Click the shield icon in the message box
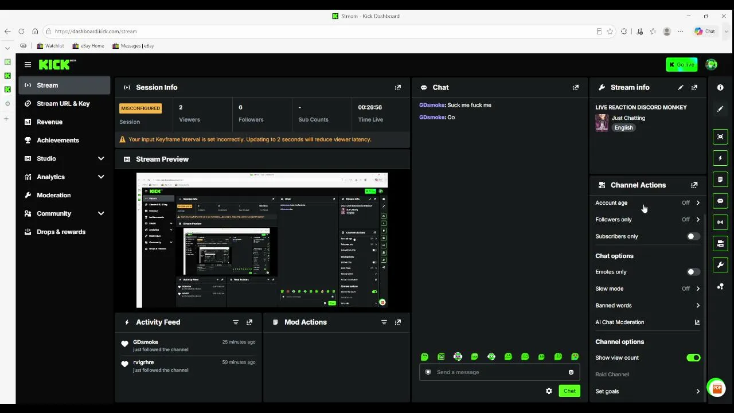 pos(428,372)
